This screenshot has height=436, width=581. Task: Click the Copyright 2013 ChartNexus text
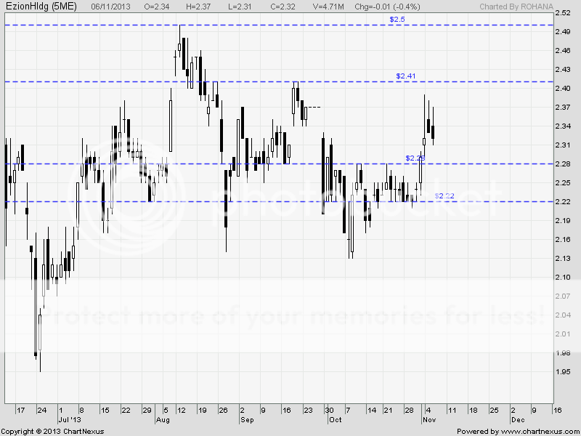click(x=52, y=432)
